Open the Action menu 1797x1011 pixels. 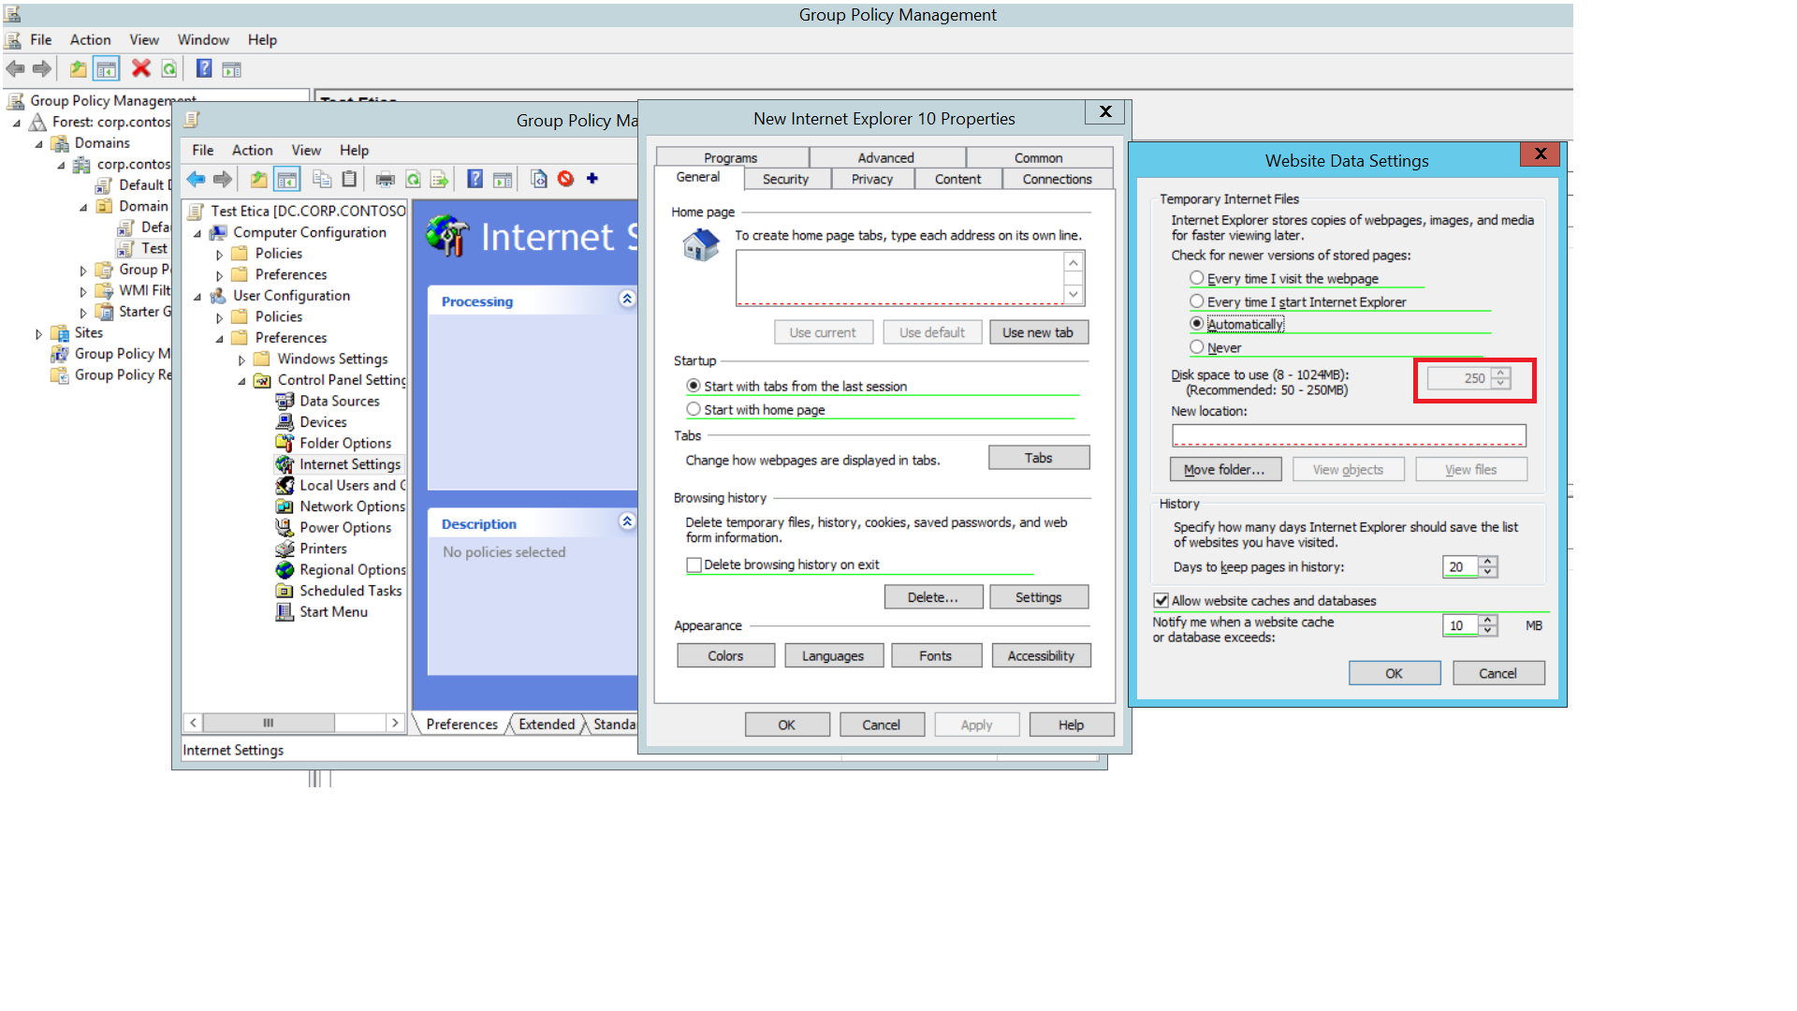[x=252, y=150]
